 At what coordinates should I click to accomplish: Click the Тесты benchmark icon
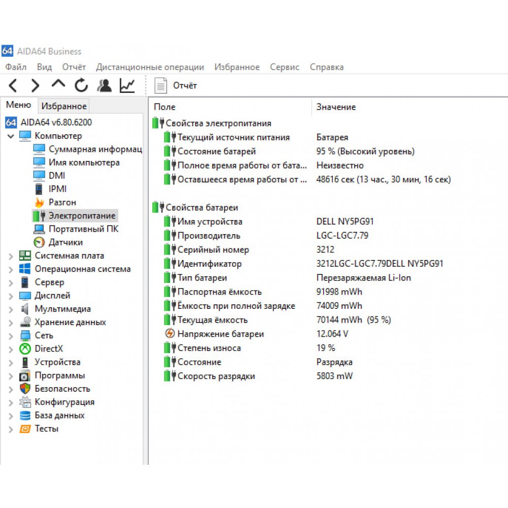click(25, 429)
